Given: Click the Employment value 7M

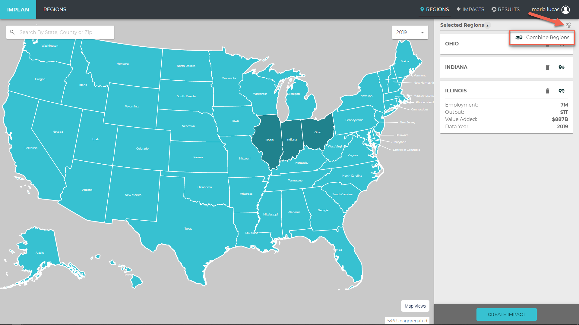Looking at the screenshot, I should 564,105.
